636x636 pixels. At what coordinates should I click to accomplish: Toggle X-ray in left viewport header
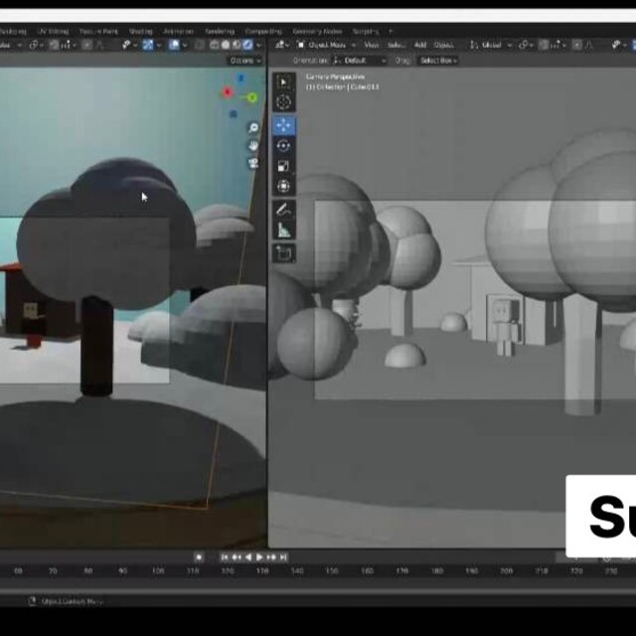point(200,45)
